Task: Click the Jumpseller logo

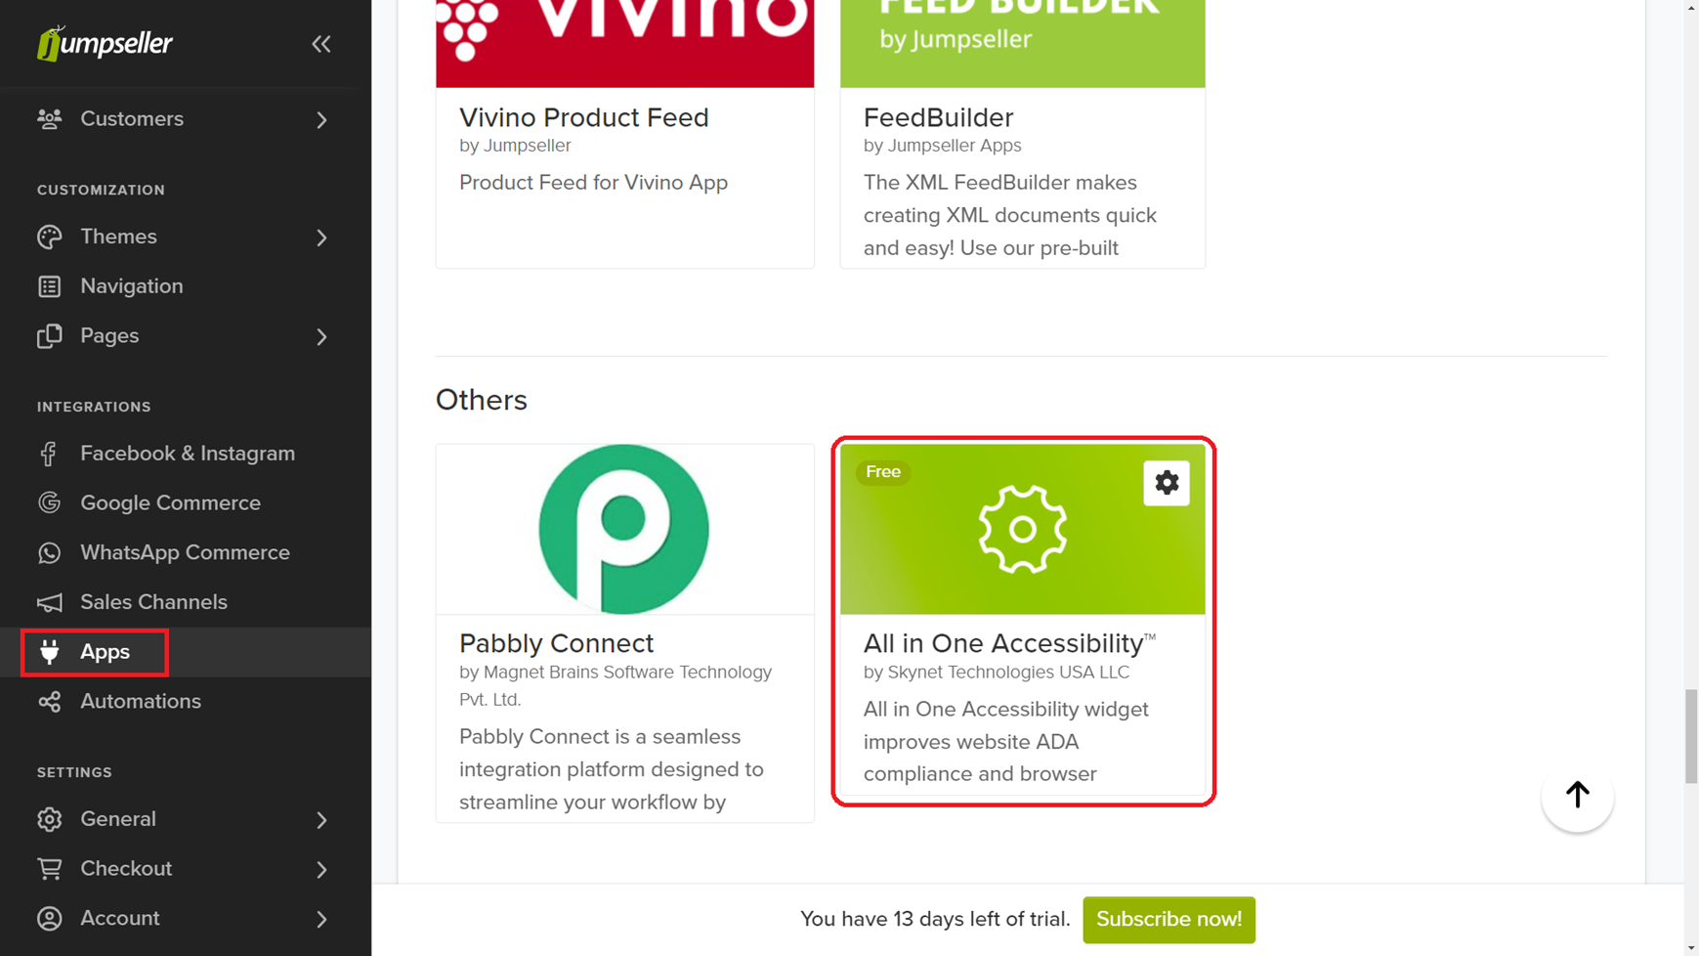Action: click(105, 44)
